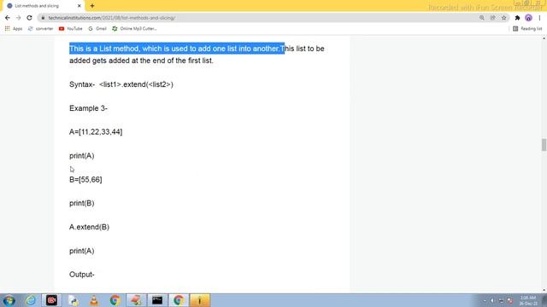Open the Gmail bookmark
Screen dimensions: 547x307
pos(97,28)
